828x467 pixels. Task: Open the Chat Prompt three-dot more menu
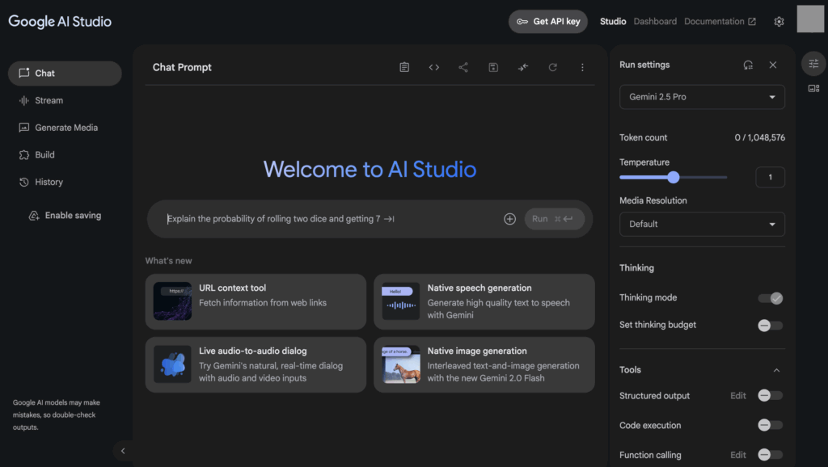coord(582,67)
